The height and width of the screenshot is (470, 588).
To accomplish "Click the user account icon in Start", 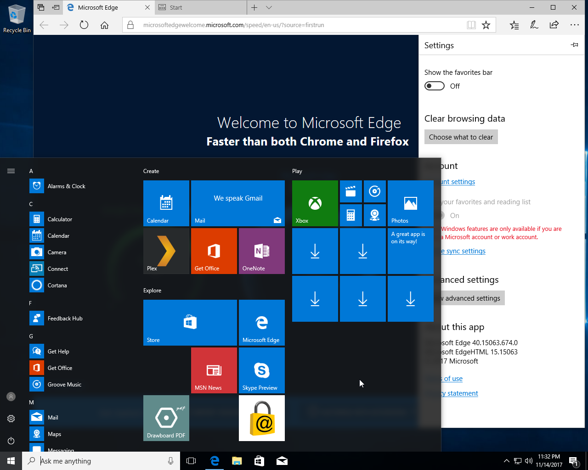I will point(11,397).
